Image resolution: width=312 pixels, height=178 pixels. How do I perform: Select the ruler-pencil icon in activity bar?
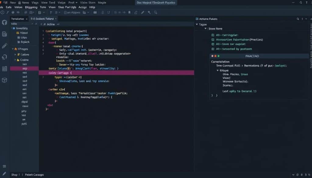click(x=4, y=46)
